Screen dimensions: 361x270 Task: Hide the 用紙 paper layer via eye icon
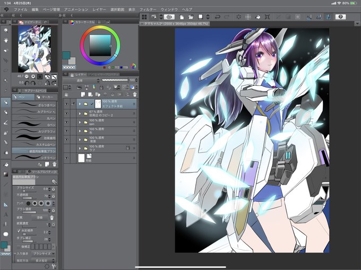(x=67, y=158)
